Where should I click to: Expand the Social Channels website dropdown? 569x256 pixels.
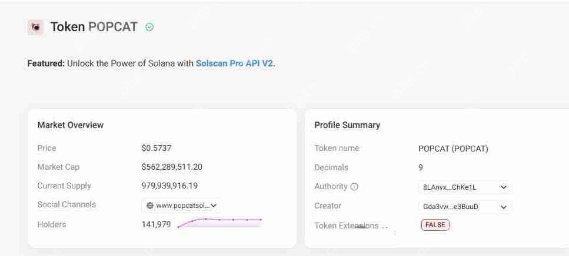point(213,206)
